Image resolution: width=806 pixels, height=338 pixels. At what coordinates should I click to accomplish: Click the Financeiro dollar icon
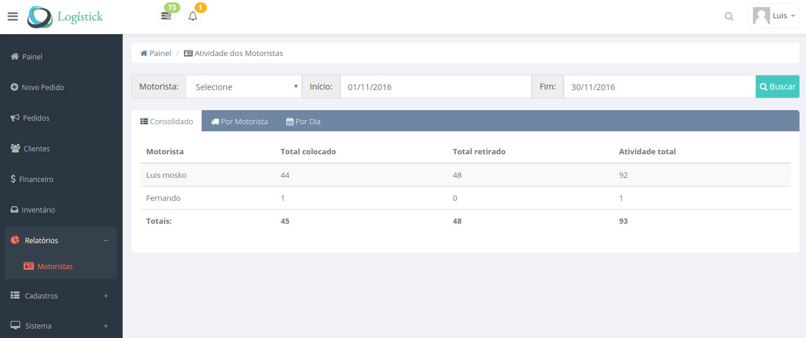coord(13,179)
